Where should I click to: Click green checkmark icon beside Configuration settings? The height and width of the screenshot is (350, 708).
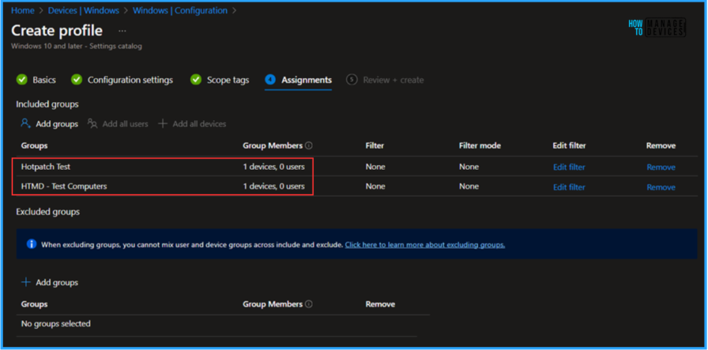click(x=77, y=80)
